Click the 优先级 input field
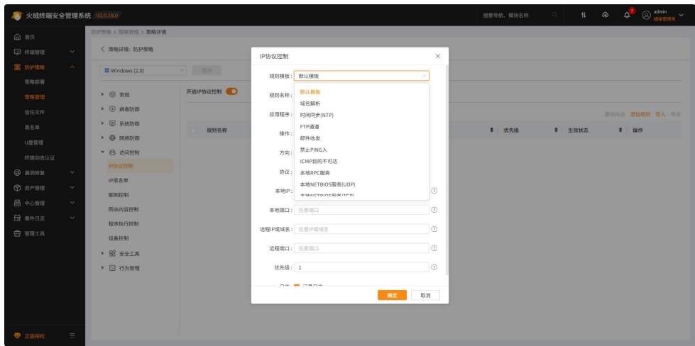The height and width of the screenshot is (346, 695). tap(361, 267)
